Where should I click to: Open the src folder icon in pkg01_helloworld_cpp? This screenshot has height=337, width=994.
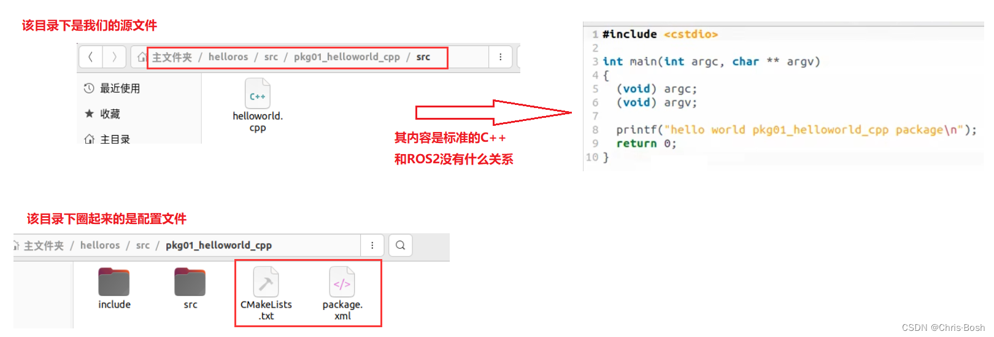(x=190, y=282)
